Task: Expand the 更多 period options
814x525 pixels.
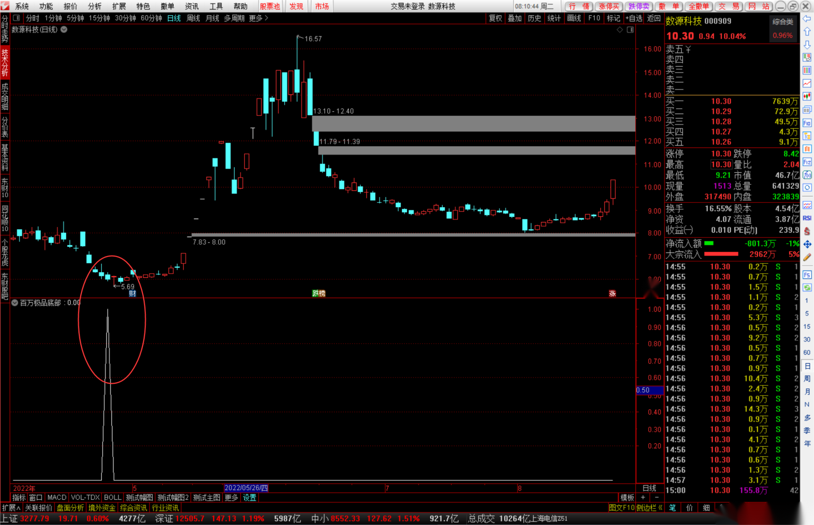Action: pos(258,18)
